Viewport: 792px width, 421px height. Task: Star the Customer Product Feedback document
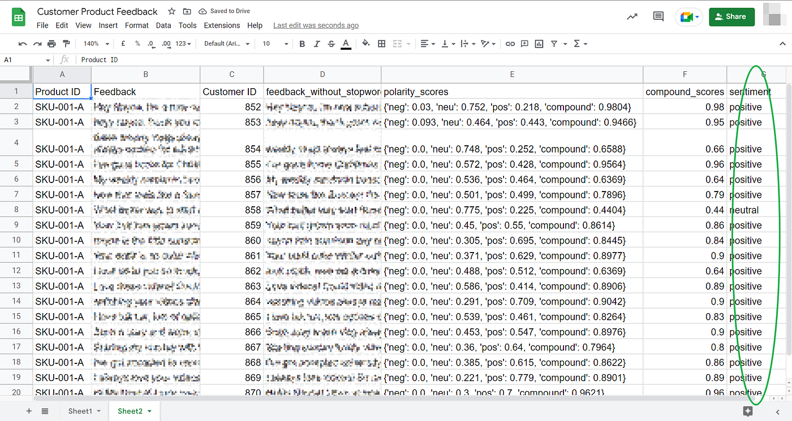coord(171,11)
